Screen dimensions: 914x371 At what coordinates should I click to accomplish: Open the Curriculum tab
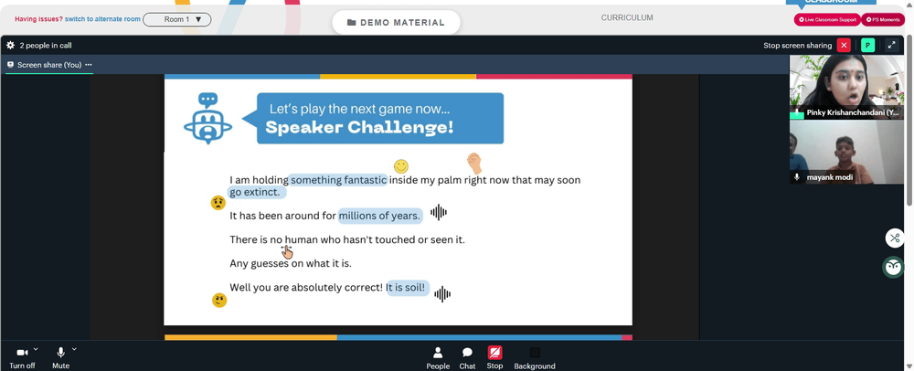(627, 18)
